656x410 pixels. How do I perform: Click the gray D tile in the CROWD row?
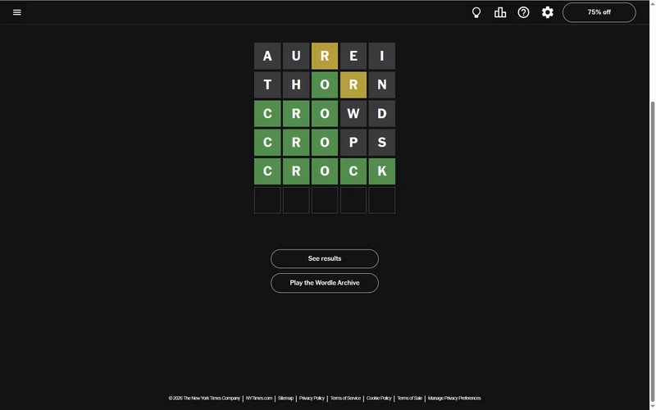[x=382, y=114]
